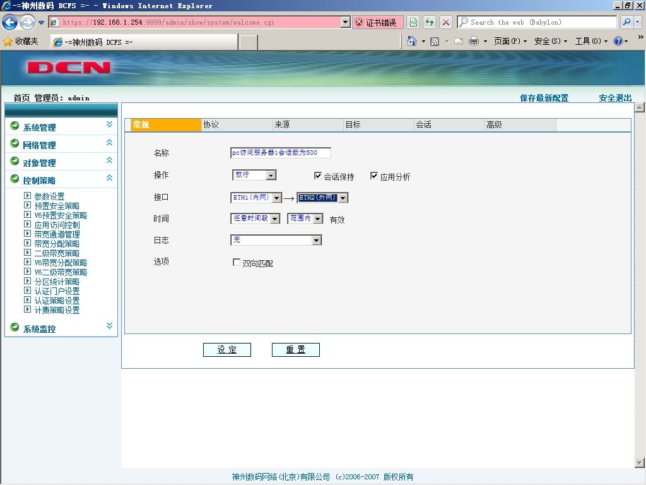Expand the 系统管理 section chevron

tap(109, 124)
